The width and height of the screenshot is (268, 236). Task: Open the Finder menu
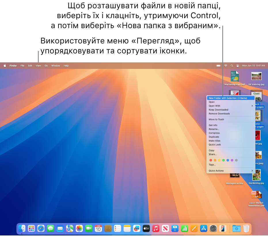tap(13, 66)
